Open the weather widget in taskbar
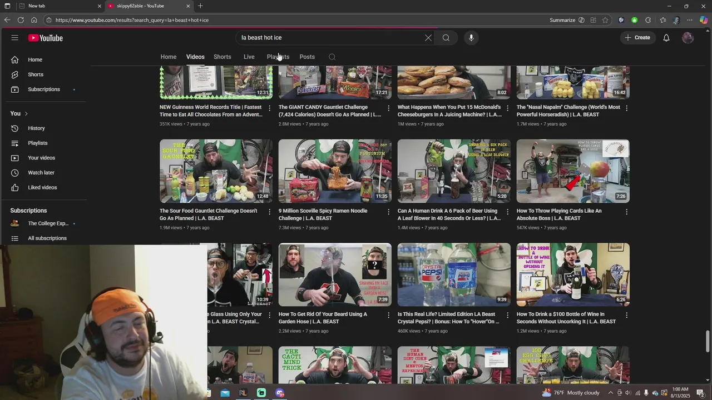712x400 pixels. click(x=570, y=393)
